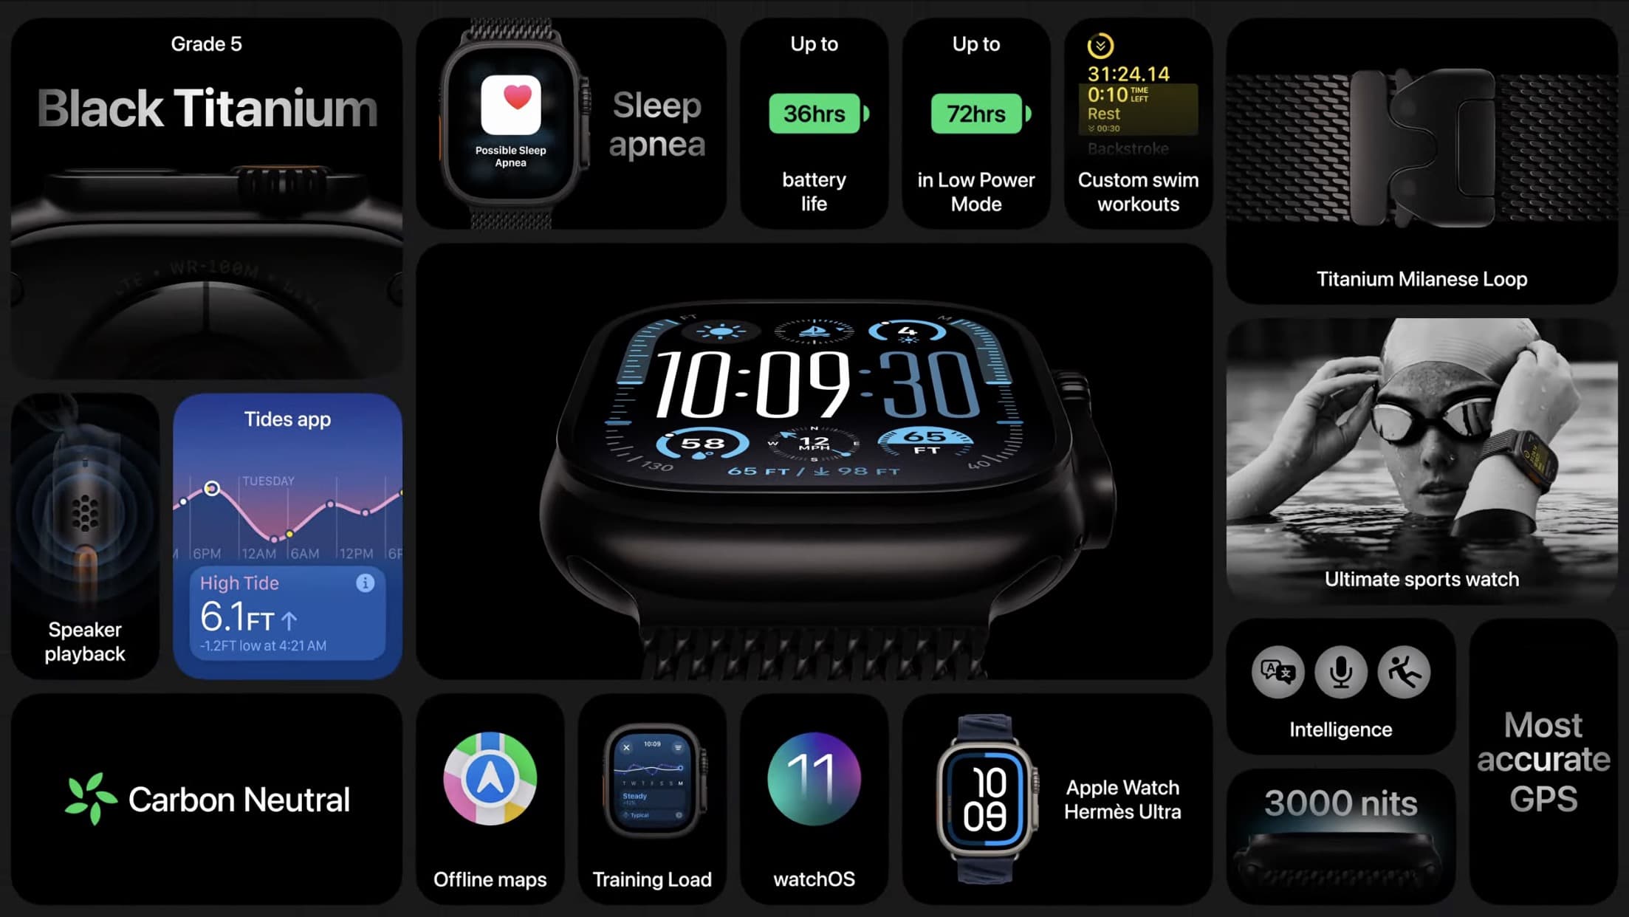
Task: Select the Tides app icon
Action: (x=287, y=537)
